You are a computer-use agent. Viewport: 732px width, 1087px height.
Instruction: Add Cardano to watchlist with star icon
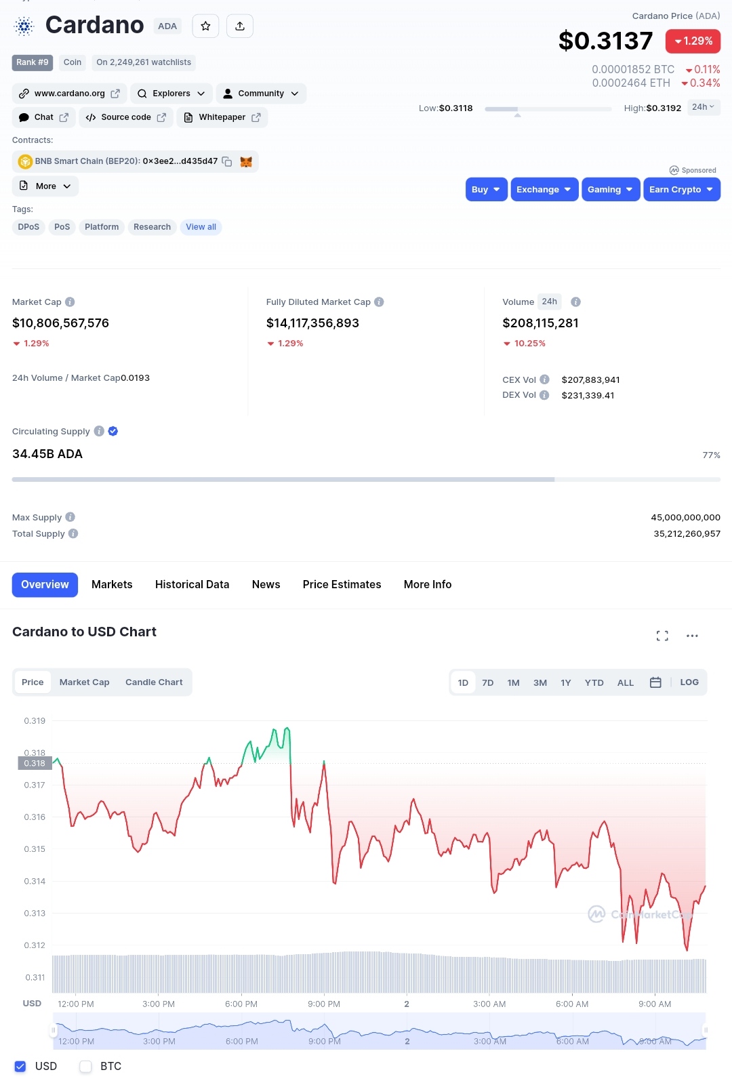click(205, 26)
